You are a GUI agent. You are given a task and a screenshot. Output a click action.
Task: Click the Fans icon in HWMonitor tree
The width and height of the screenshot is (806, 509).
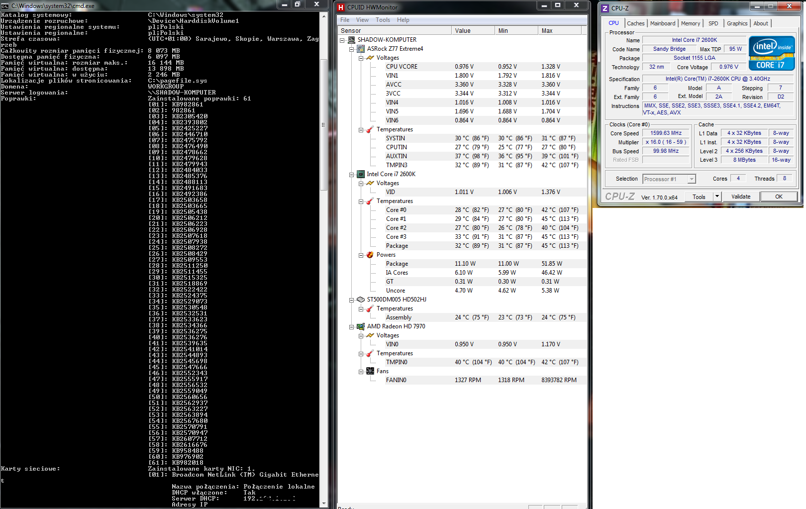tap(370, 371)
